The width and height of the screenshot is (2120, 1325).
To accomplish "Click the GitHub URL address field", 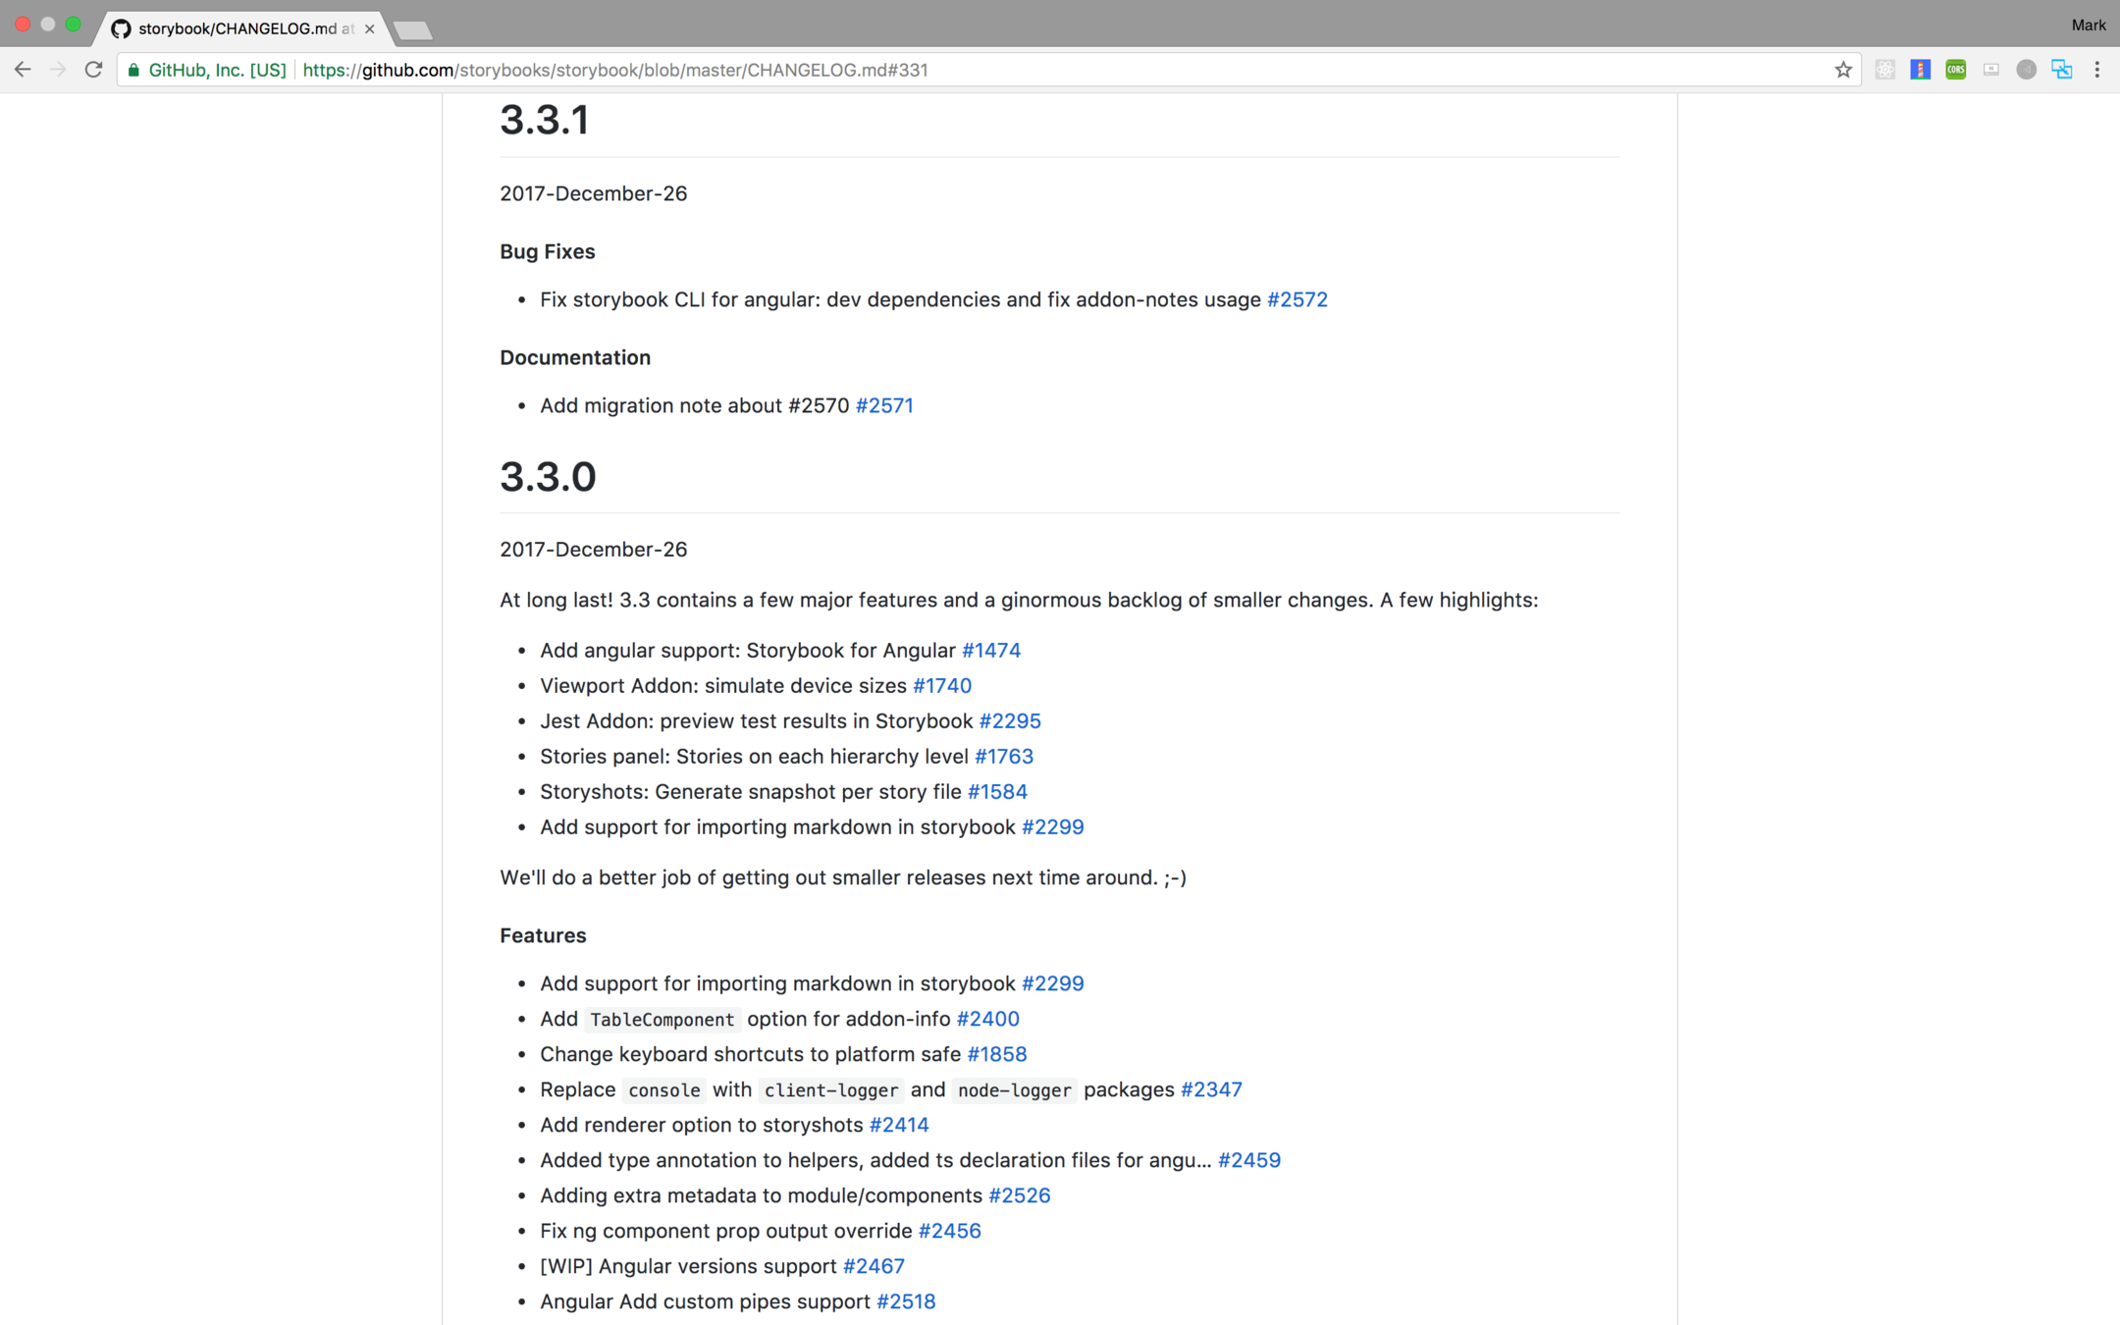I will pos(981,70).
